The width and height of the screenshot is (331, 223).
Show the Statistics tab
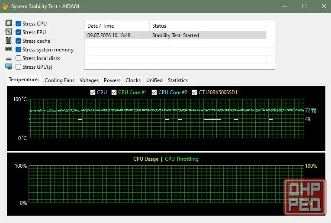(178, 80)
